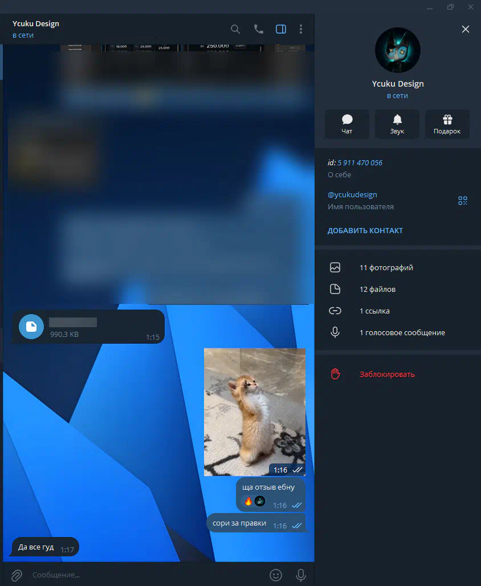Open the 12 файлов shared files list
Screen dimensions: 481x586
(x=377, y=290)
